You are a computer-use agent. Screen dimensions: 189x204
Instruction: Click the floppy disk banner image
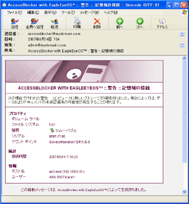(x=84, y=71)
